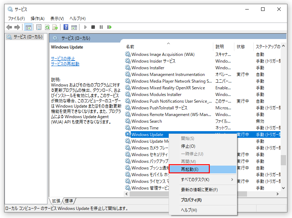
Task: Switch to the 標準 tab
Action: click(x=69, y=201)
